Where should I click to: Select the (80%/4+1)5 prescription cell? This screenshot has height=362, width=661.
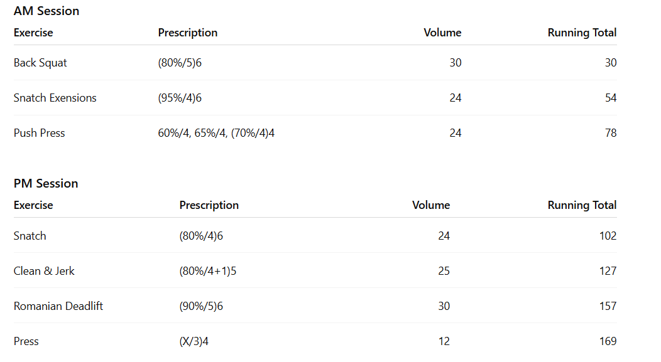208,271
